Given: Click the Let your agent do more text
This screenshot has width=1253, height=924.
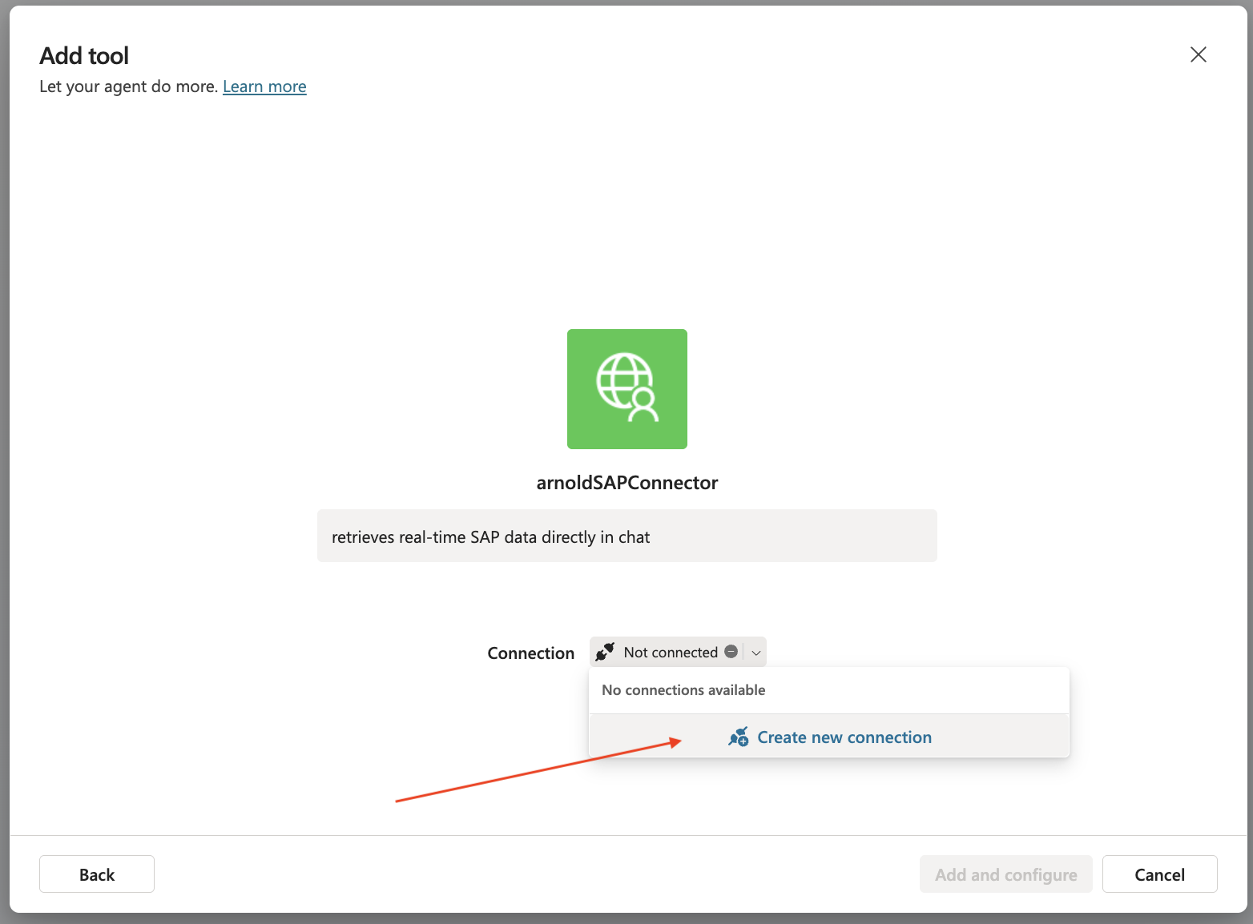Looking at the screenshot, I should coord(129,86).
